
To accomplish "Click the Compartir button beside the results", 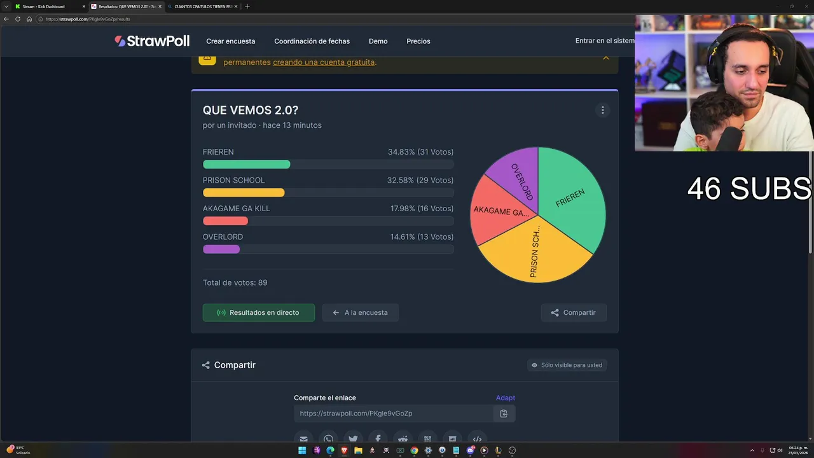I will tap(574, 312).
